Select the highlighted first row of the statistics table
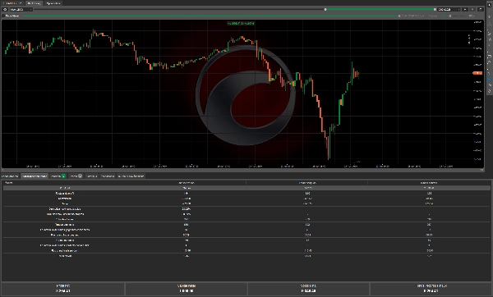This screenshot has height=297, width=493. pyautogui.click(x=246, y=188)
